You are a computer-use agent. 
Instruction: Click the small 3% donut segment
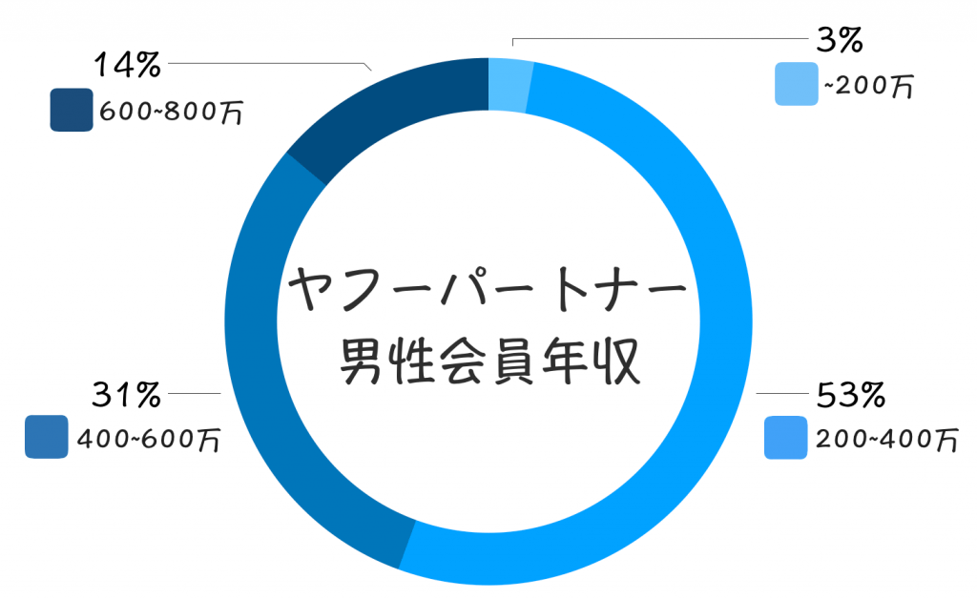[509, 84]
